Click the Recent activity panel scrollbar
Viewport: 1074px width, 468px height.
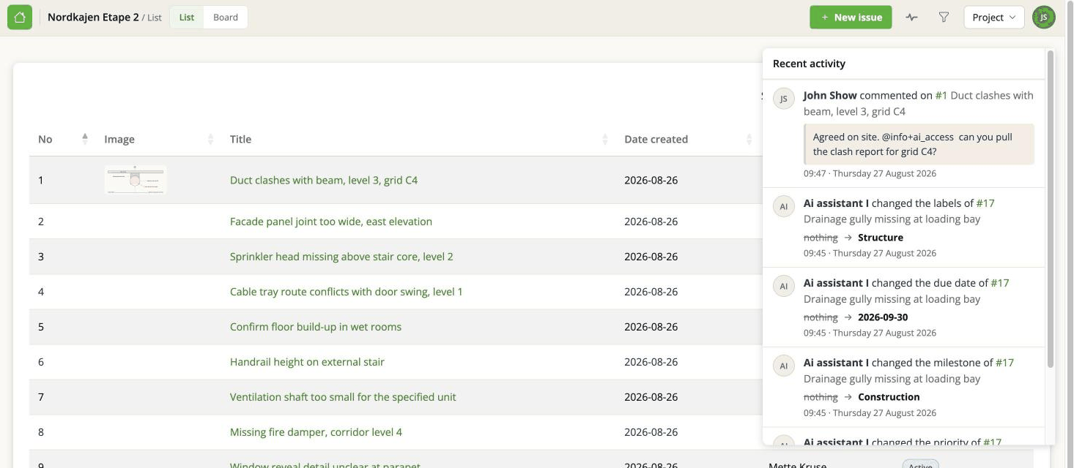(x=1051, y=208)
